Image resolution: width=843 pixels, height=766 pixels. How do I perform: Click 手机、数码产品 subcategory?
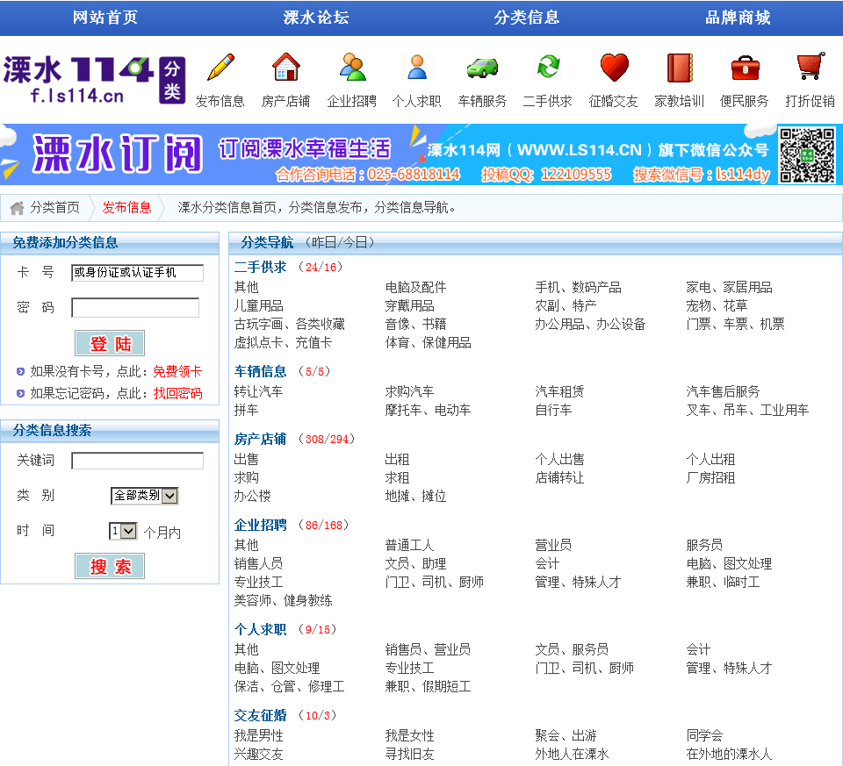coord(579,288)
